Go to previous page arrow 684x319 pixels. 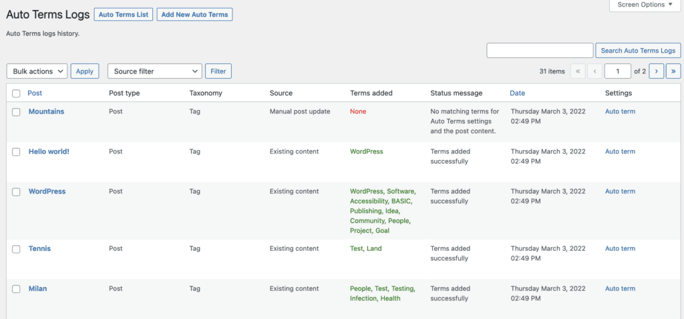[595, 71]
